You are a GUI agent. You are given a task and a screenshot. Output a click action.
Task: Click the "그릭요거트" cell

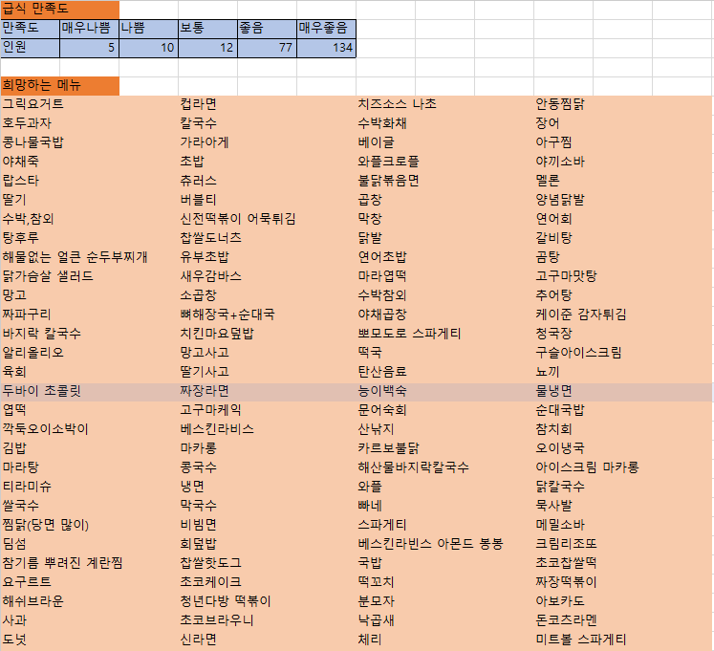34,104
